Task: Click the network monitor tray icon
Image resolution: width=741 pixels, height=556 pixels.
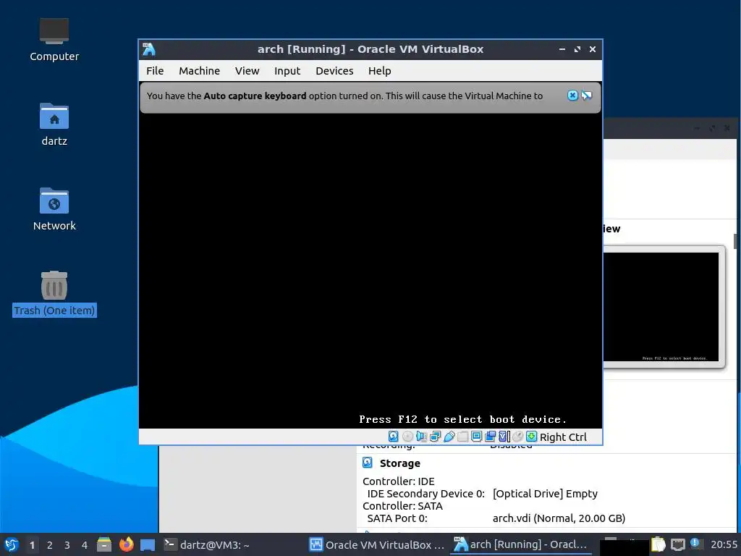Action: click(x=677, y=544)
